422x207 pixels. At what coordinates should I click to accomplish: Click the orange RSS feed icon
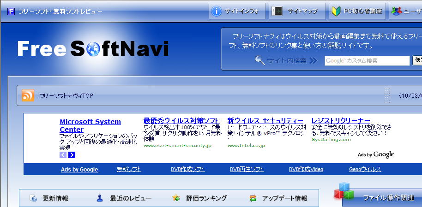point(28,95)
